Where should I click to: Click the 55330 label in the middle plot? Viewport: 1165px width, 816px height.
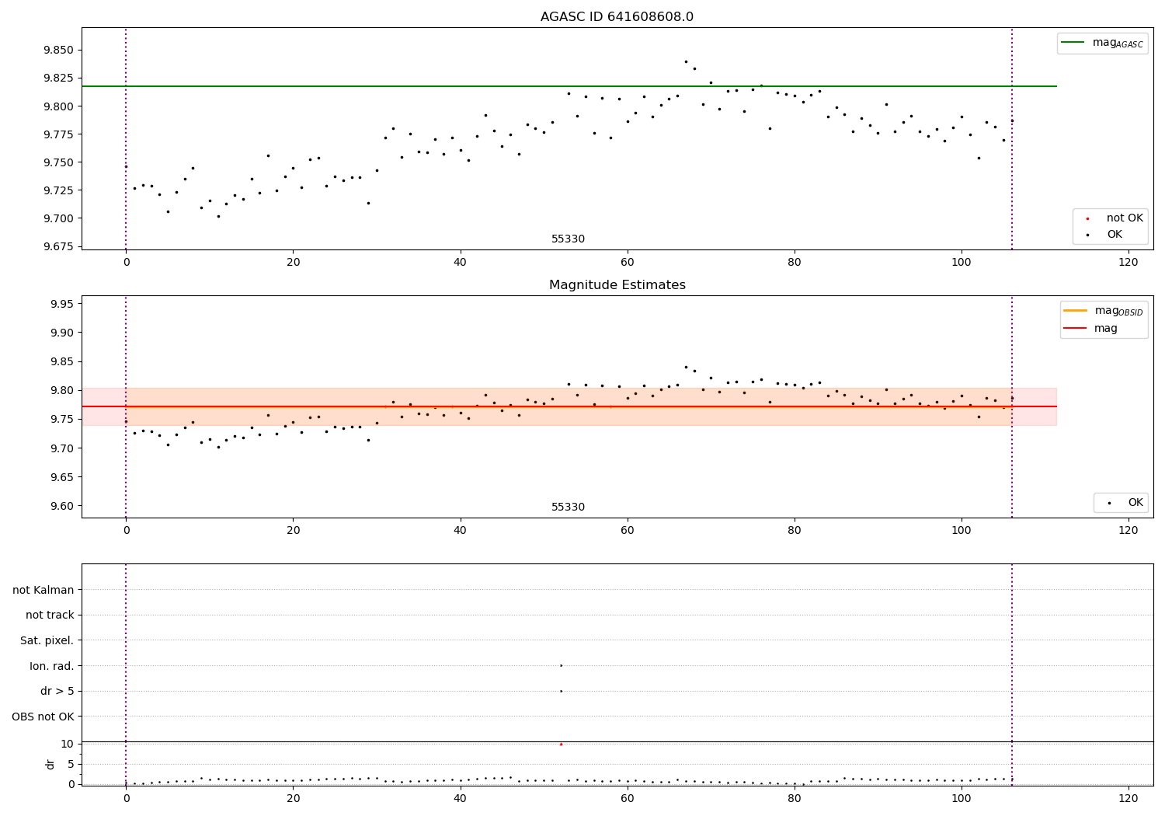point(568,507)
